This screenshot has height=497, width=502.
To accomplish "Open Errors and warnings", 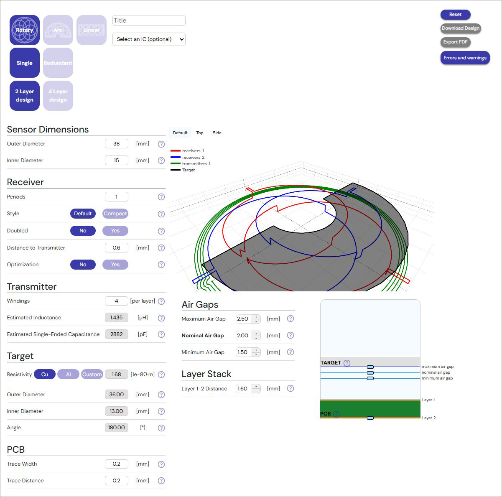I will [x=465, y=58].
